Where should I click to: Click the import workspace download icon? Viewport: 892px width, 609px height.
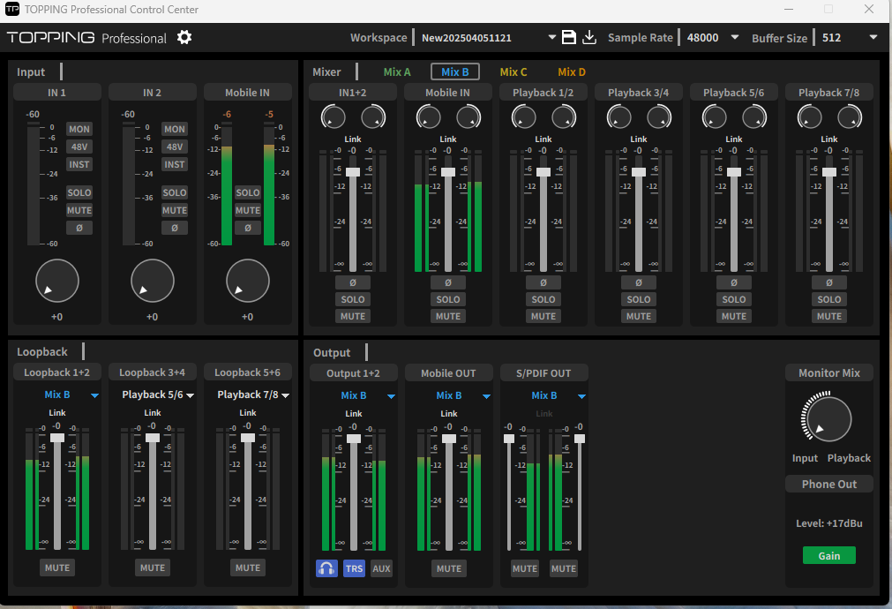tap(590, 37)
